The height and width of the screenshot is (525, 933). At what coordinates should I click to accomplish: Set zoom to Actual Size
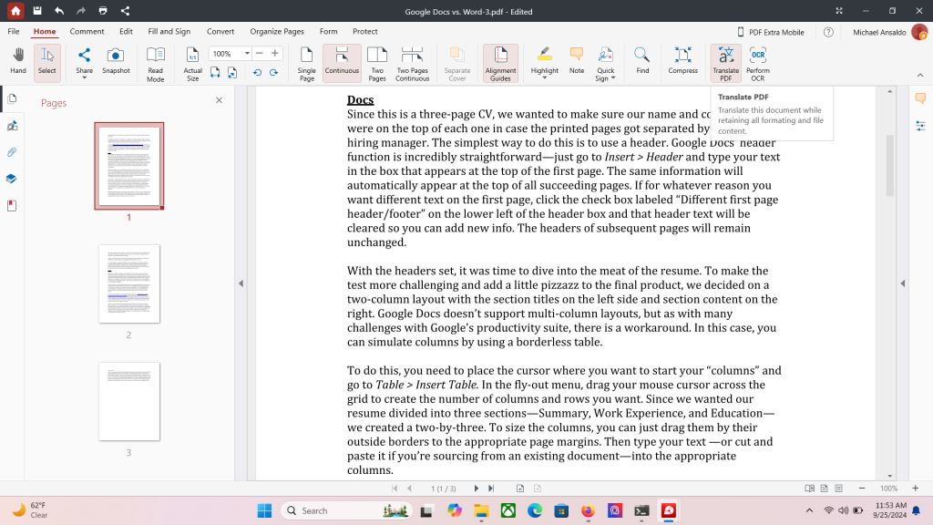tap(193, 64)
